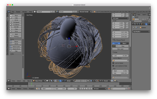Enable the translate manipulator arrow icon
157x99 pixels.
[x=60, y=81]
